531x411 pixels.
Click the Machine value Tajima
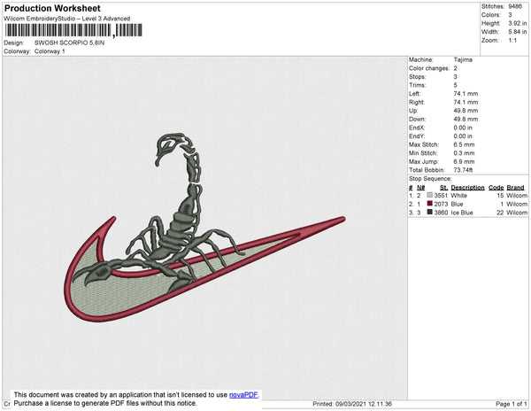click(x=463, y=59)
